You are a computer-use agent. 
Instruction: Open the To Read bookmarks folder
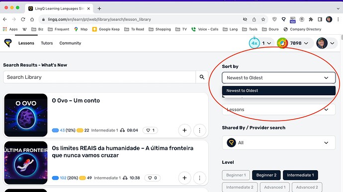pyautogui.click(x=134, y=29)
